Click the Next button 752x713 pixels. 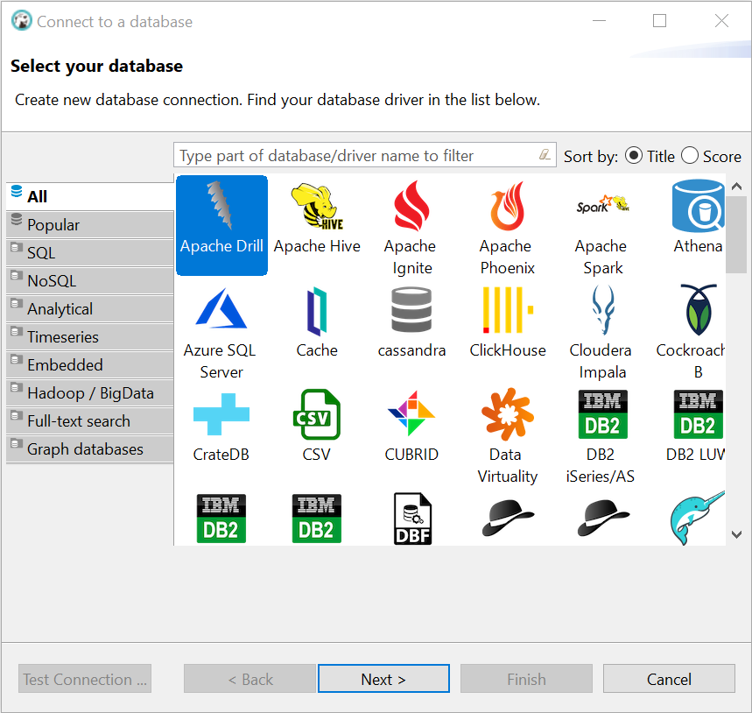click(x=383, y=679)
